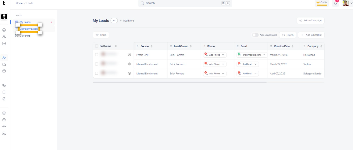
Task: Select the All filter pill
Action: (114, 20)
